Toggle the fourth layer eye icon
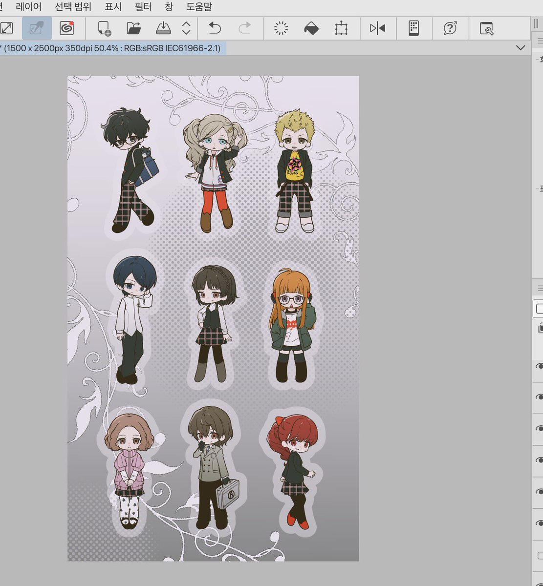Screen dimensions: 543x586 pyautogui.click(x=540, y=460)
